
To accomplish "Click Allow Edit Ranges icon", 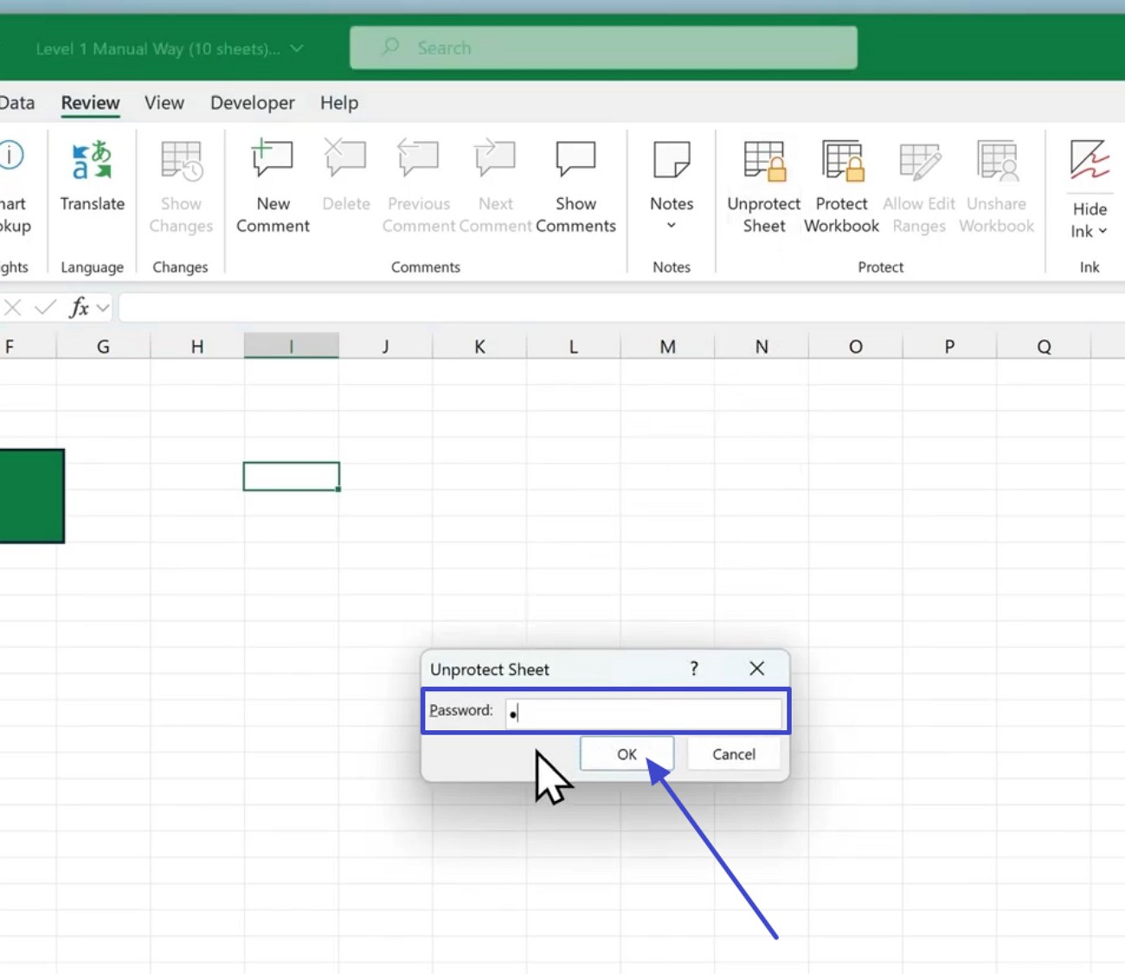I will click(919, 161).
